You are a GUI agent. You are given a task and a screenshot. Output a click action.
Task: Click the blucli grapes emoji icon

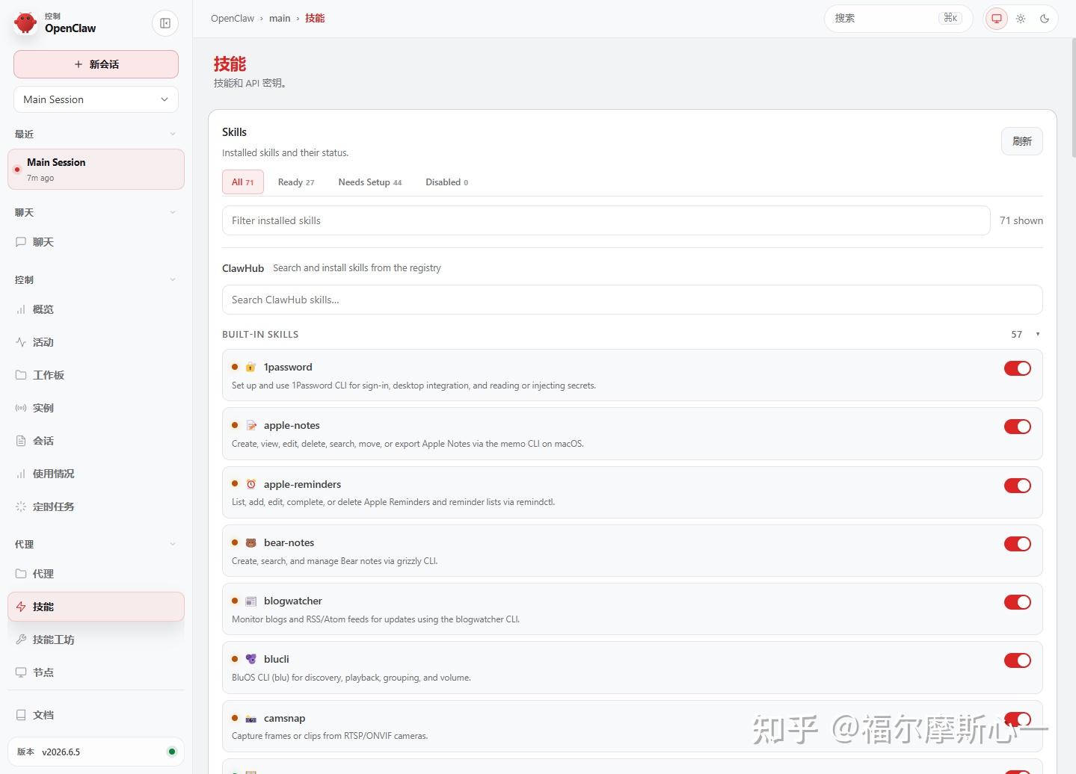coord(251,659)
